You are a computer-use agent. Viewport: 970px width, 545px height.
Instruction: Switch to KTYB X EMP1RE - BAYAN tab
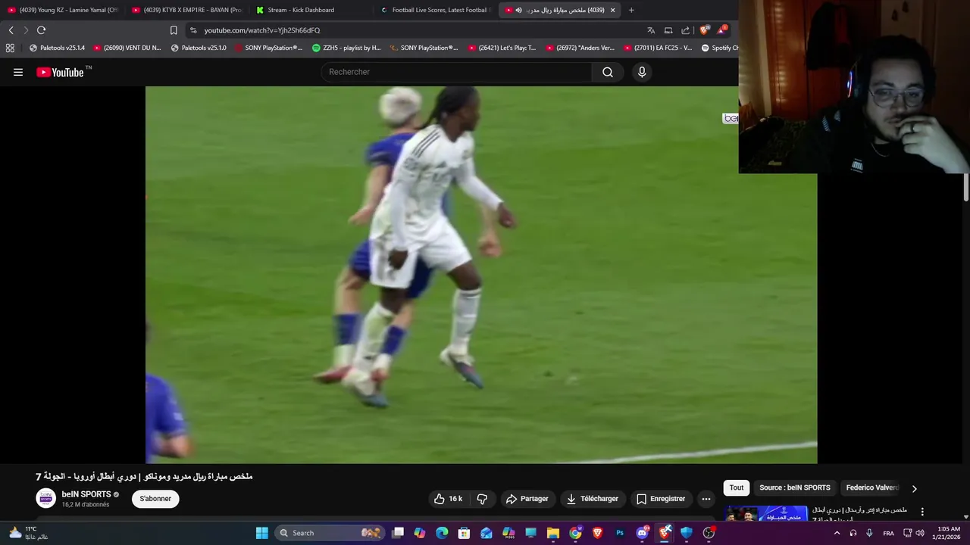(x=186, y=10)
